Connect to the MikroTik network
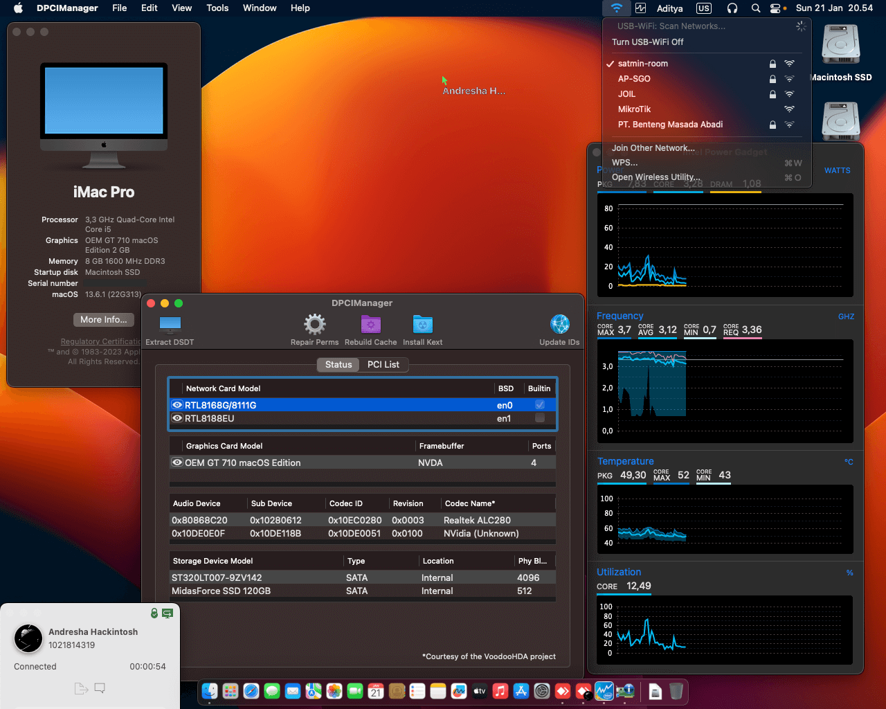Screen dimensions: 886x709 tap(706, 109)
